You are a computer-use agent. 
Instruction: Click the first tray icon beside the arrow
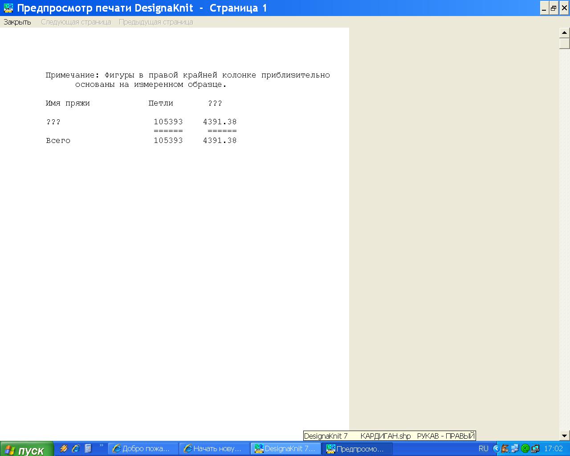coord(505,448)
